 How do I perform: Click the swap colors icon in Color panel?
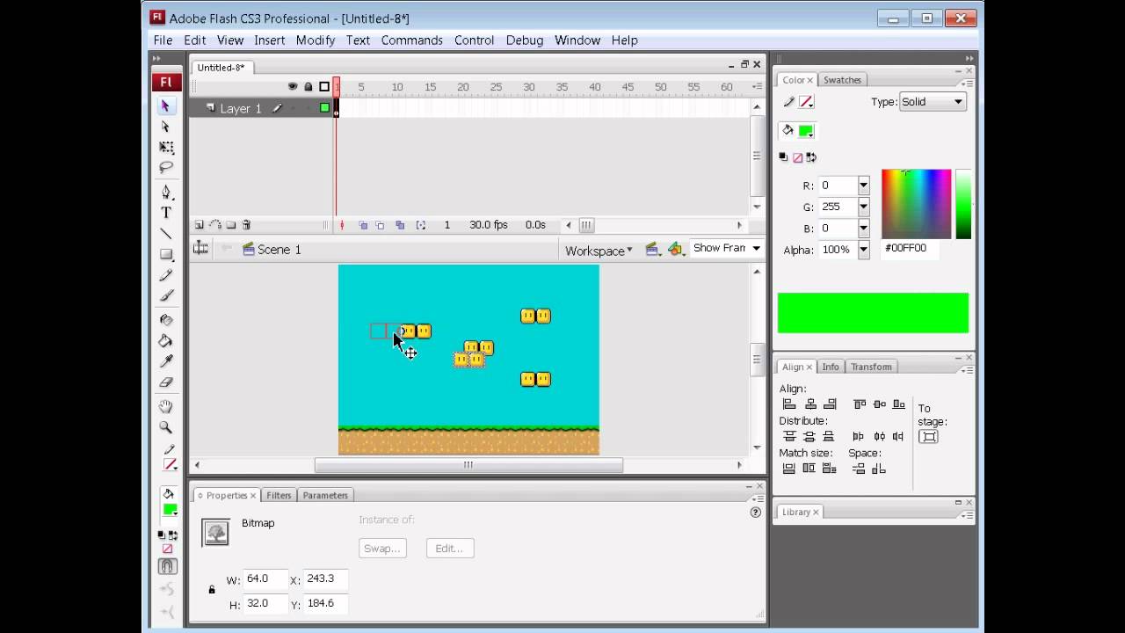click(811, 157)
